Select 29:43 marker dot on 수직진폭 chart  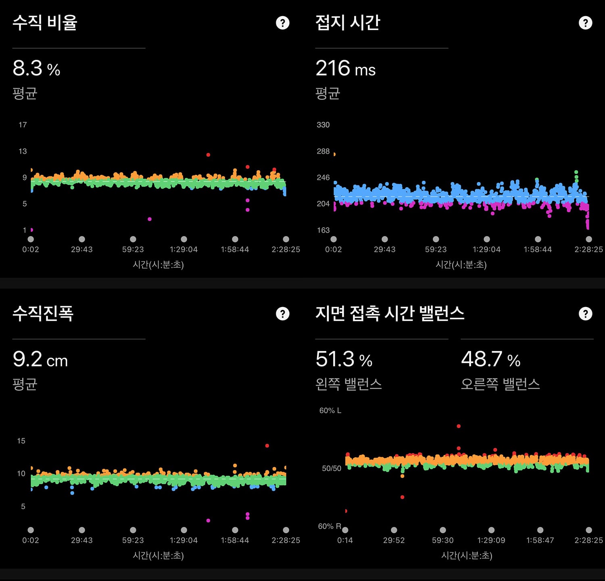point(82,530)
